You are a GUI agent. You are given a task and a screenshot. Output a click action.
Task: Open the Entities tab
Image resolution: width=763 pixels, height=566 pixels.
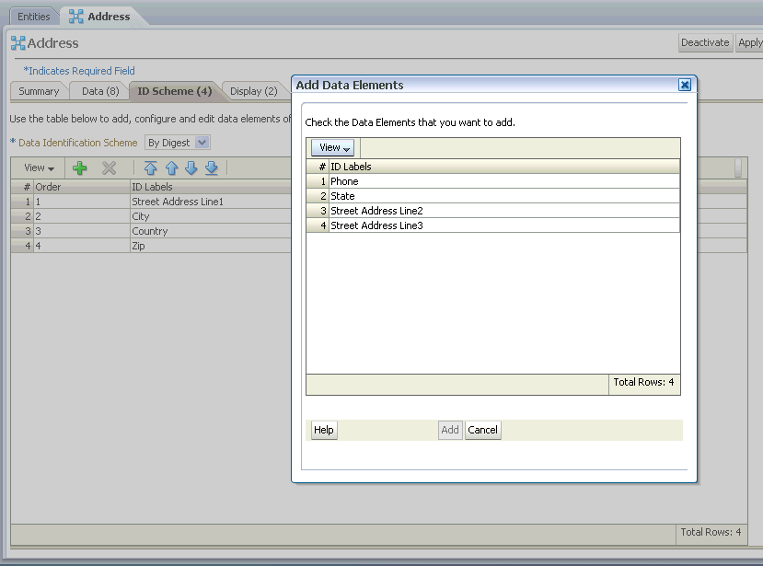[x=33, y=16]
